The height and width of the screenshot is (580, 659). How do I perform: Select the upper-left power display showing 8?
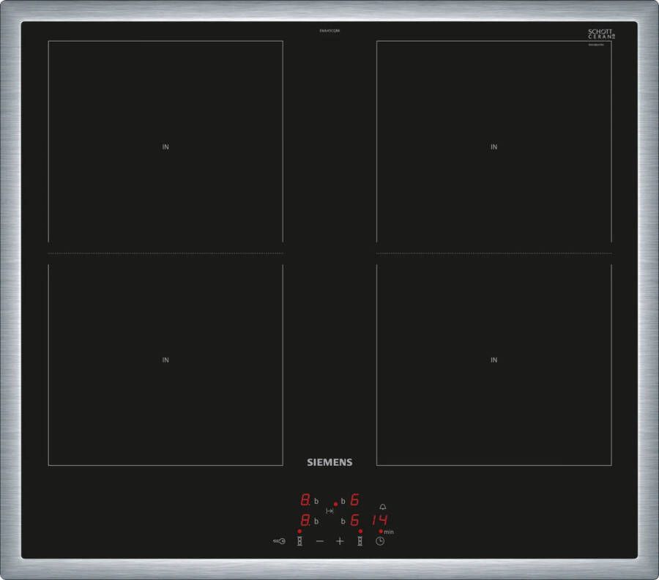coord(304,501)
